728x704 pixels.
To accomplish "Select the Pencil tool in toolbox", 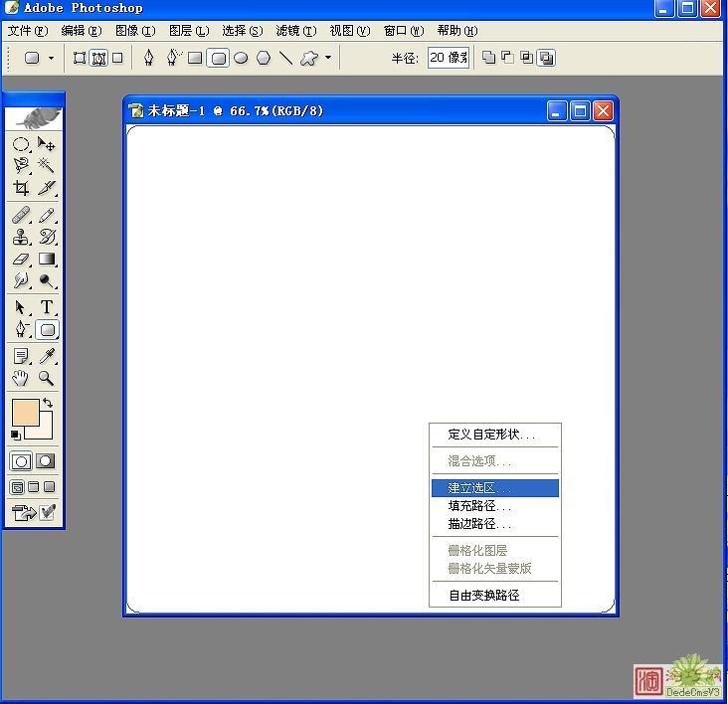I will tap(46, 215).
